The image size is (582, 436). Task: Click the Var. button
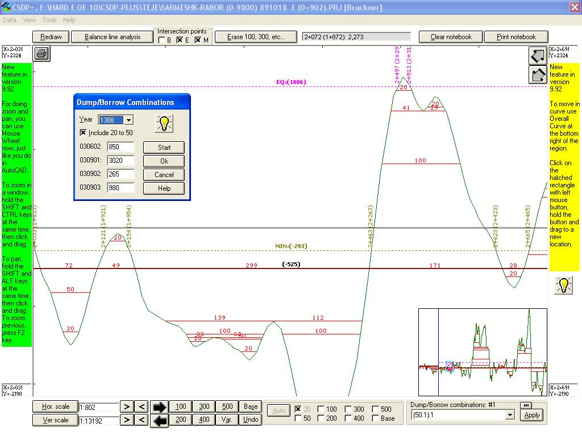227,420
